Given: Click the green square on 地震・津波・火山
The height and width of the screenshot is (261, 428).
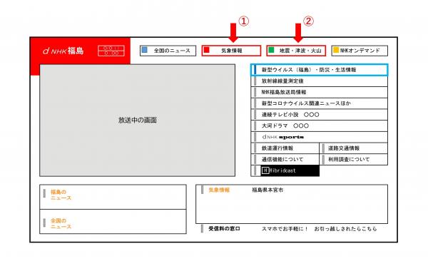Looking at the screenshot, I should coord(271,50).
